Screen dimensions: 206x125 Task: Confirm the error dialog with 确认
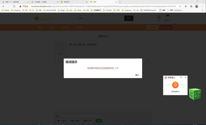click(137, 75)
